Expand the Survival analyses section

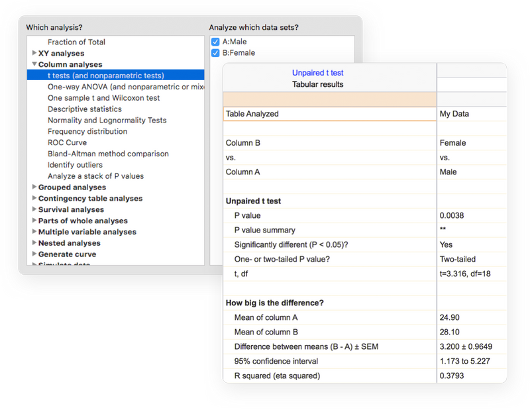[34, 209]
